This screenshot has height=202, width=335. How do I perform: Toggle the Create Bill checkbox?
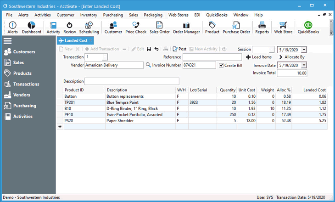[221, 65]
